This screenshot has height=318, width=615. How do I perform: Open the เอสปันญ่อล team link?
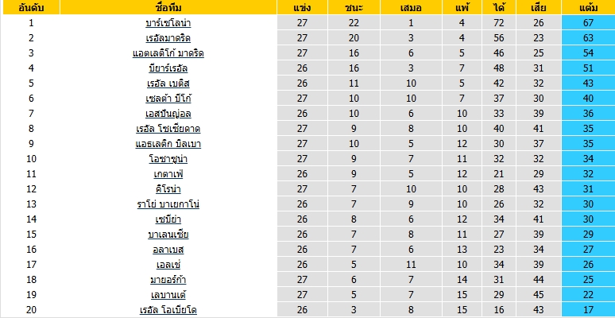click(x=168, y=114)
